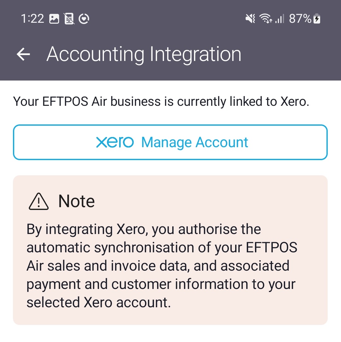The width and height of the screenshot is (341, 342).
Task: Tap the charging battery icon
Action: coord(317,19)
